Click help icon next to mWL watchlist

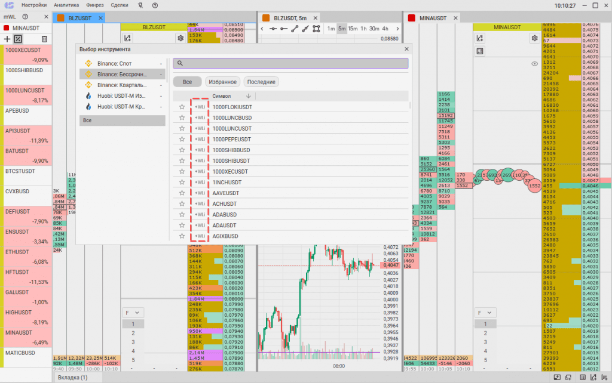(x=25, y=17)
